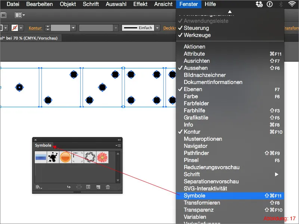Screen dimensions: 299x224
Task: Click the Wi-Fi menu bar icon
Action: tap(292, 4)
